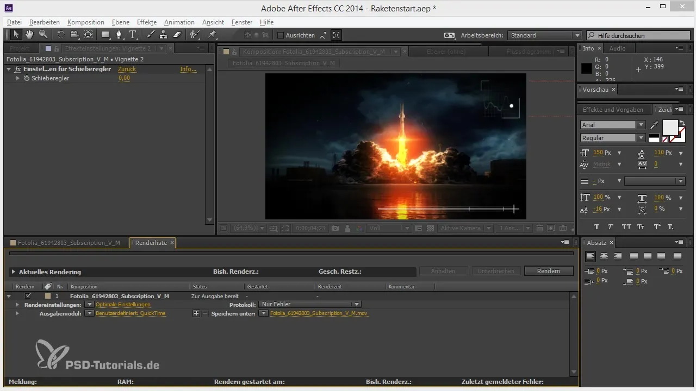Image resolution: width=696 pixels, height=391 pixels.
Task: Switch to Projekt panel tab
Action: click(21, 48)
